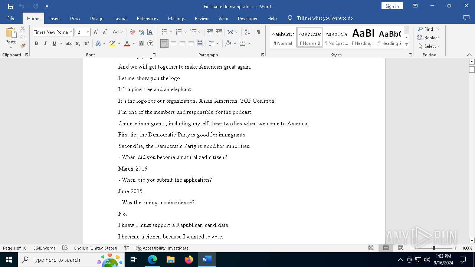Align paragraph text to the right
The height and width of the screenshot is (267, 475).
(x=182, y=43)
